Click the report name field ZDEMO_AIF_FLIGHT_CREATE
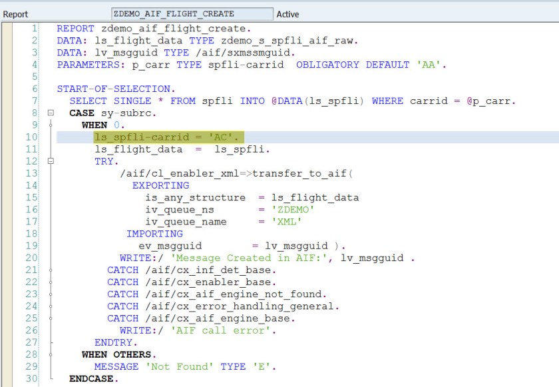The height and width of the screenshot is (387, 559). [192, 14]
